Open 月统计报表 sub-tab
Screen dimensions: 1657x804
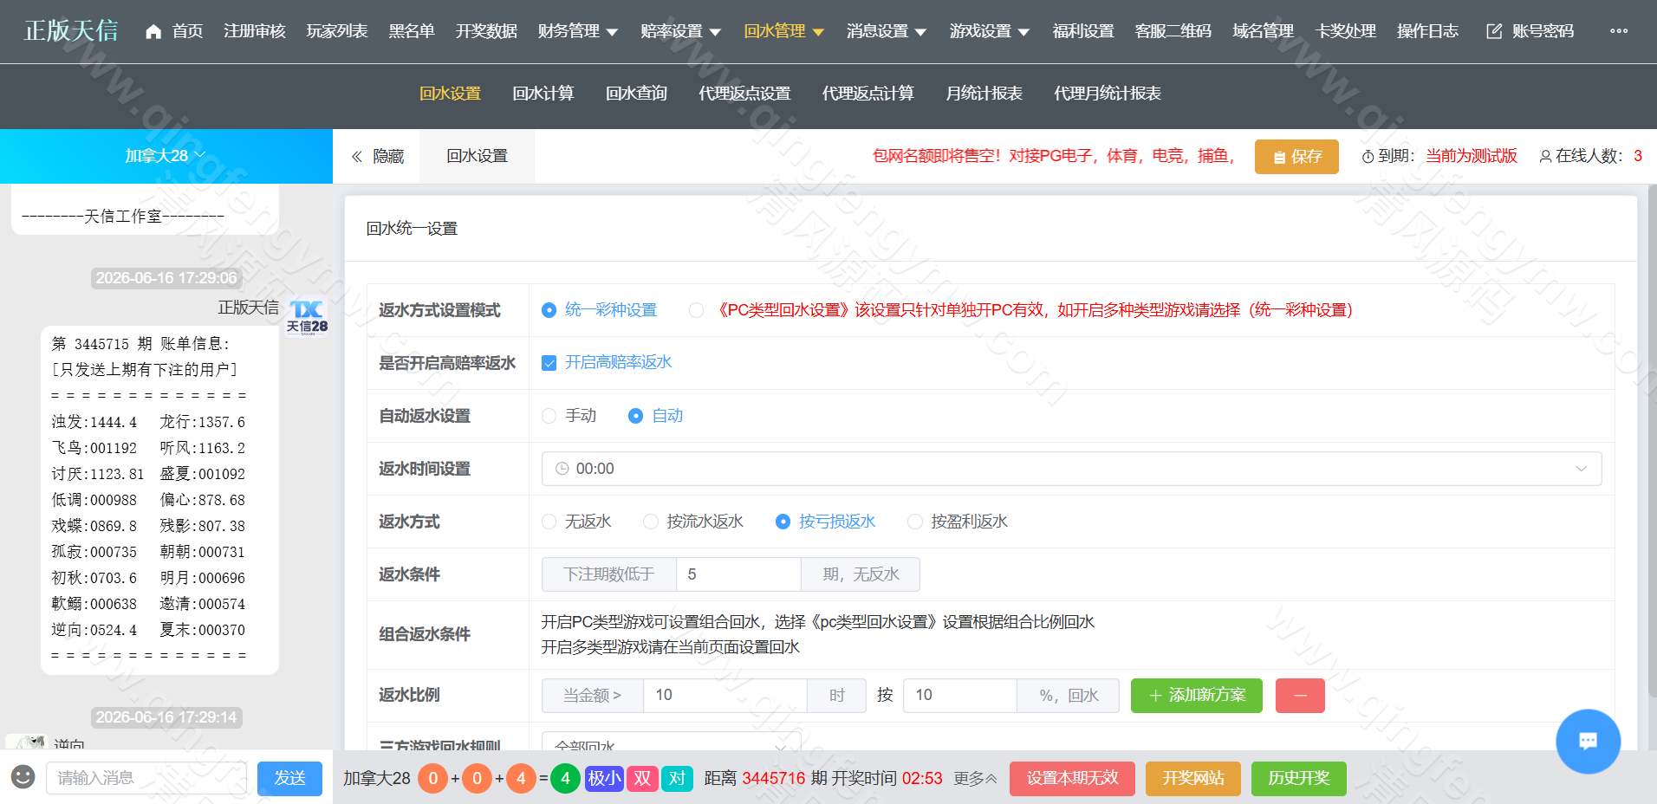tap(984, 94)
